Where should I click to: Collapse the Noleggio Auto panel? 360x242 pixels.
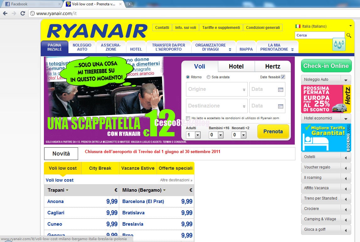(346, 80)
